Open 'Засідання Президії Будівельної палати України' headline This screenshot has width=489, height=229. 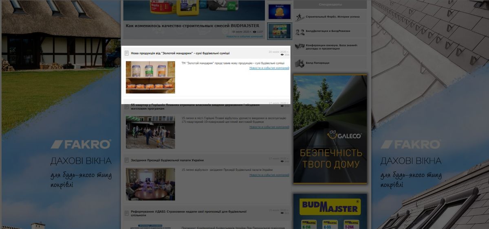[167, 160]
